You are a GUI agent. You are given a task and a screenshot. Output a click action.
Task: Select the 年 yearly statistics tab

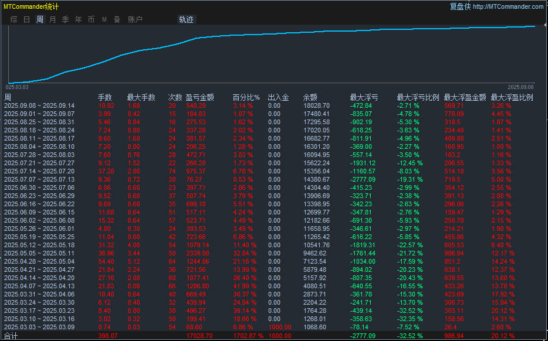click(x=78, y=19)
